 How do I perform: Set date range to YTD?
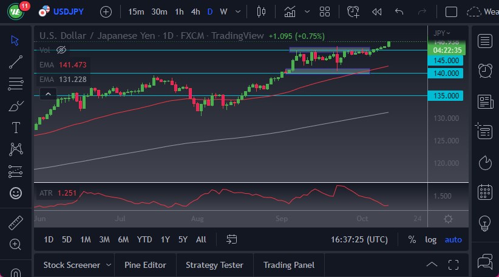click(x=144, y=239)
